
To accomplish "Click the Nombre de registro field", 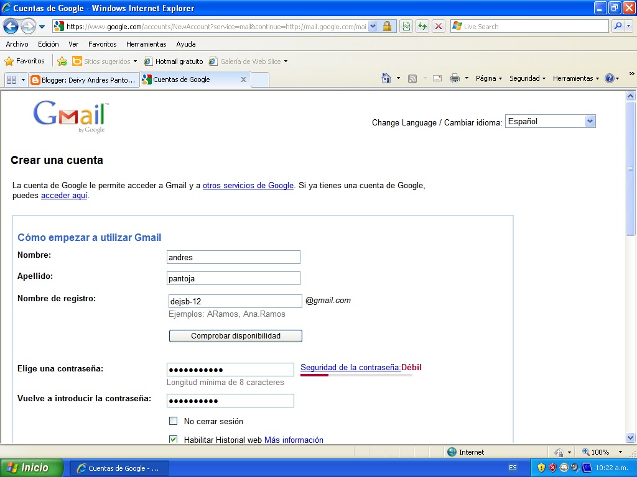I will tap(235, 301).
